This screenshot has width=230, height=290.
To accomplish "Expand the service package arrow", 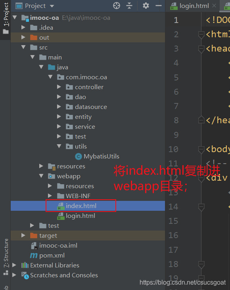I will click(59, 126).
